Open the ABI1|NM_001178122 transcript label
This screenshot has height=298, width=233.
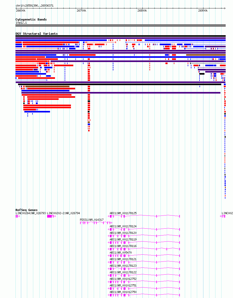click(123, 272)
